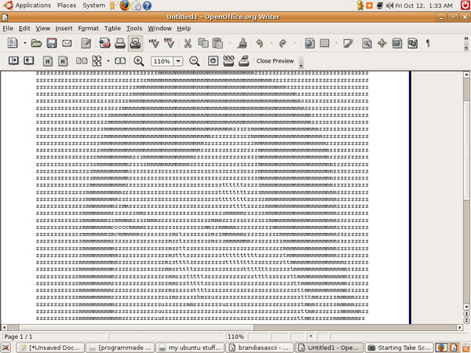Click the Spellcheck icon
The image size is (471, 353).
154,43
